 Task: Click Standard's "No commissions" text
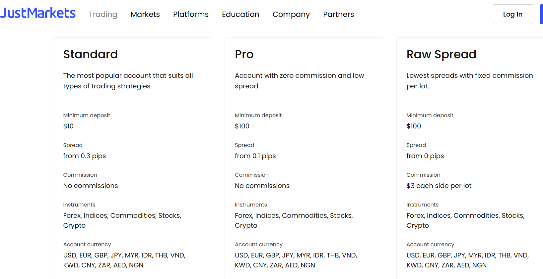pos(91,186)
